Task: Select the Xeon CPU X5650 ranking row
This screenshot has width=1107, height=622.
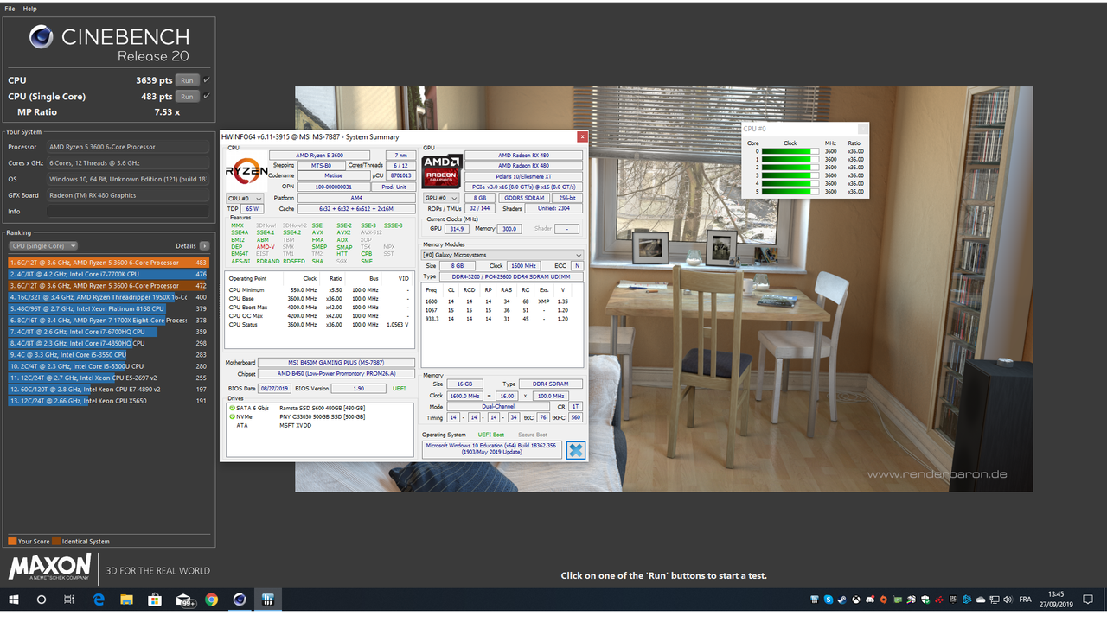Action: coord(108,401)
